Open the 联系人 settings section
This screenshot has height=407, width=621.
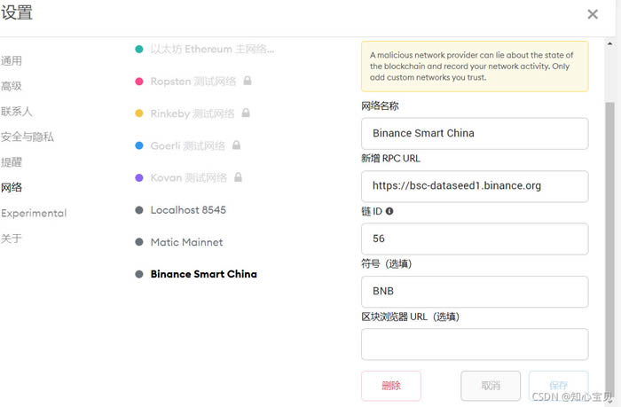(x=17, y=111)
